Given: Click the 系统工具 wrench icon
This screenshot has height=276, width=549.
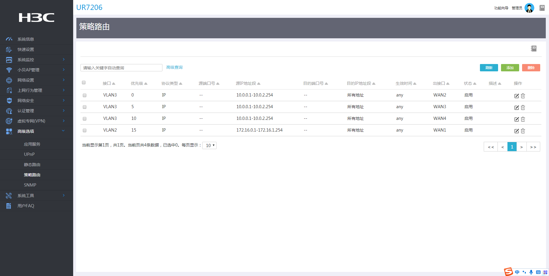Looking at the screenshot, I should [9, 196].
